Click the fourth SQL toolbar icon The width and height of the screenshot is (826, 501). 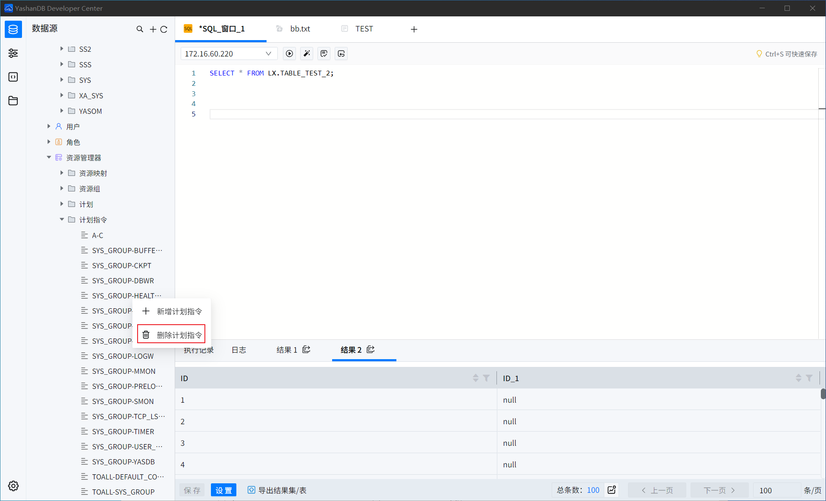(x=341, y=53)
